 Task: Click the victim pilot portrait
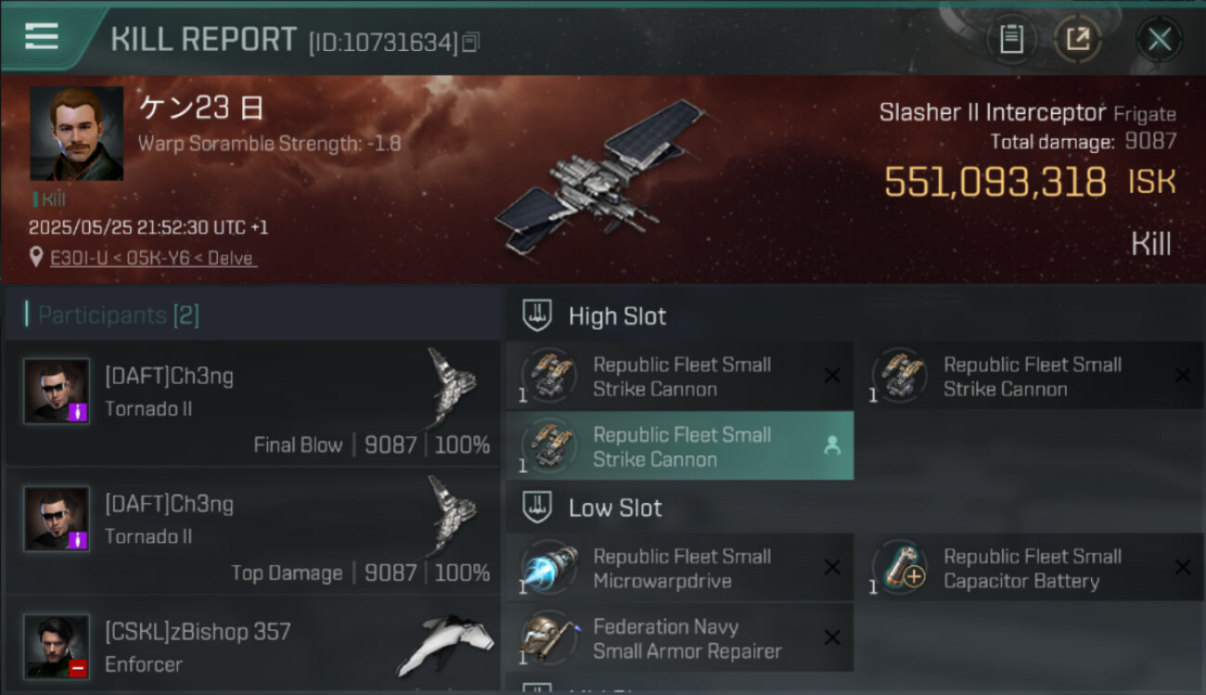pyautogui.click(x=76, y=133)
